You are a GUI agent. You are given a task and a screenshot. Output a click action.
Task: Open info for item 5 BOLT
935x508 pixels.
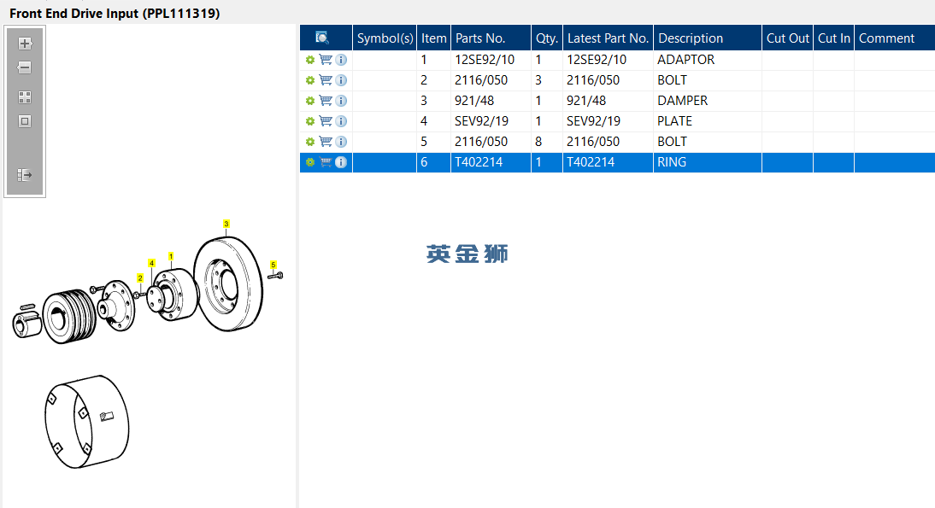[341, 142]
